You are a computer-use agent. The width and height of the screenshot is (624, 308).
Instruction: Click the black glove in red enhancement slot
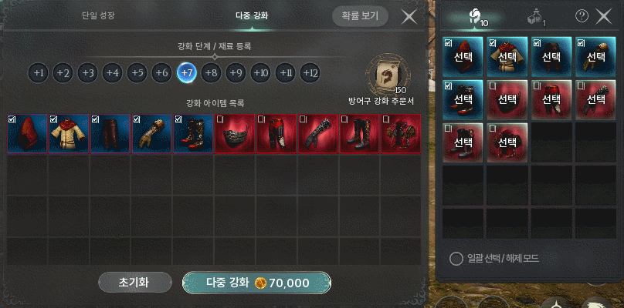[317, 134]
